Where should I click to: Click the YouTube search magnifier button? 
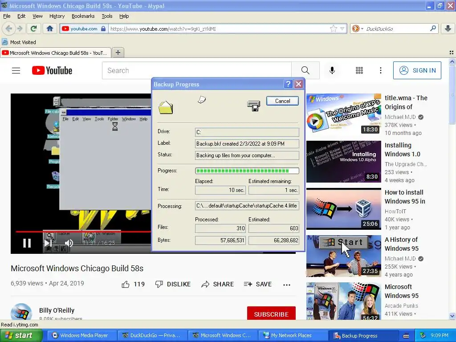(x=305, y=70)
